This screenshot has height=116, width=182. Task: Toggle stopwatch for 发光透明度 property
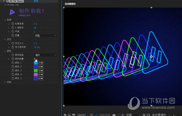(13, 47)
